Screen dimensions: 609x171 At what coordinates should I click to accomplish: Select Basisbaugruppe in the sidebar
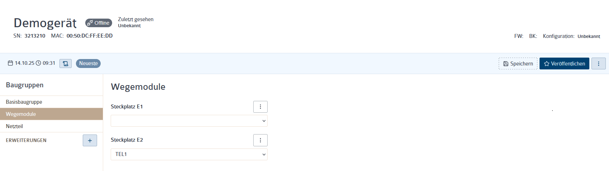coord(51,102)
